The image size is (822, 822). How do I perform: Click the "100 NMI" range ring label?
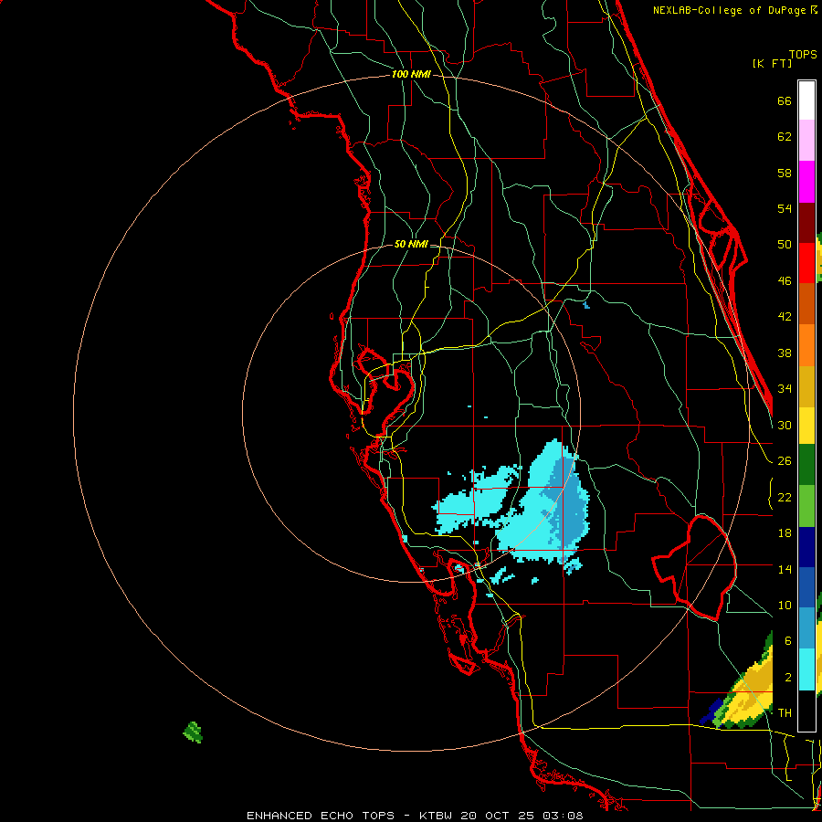(x=411, y=74)
